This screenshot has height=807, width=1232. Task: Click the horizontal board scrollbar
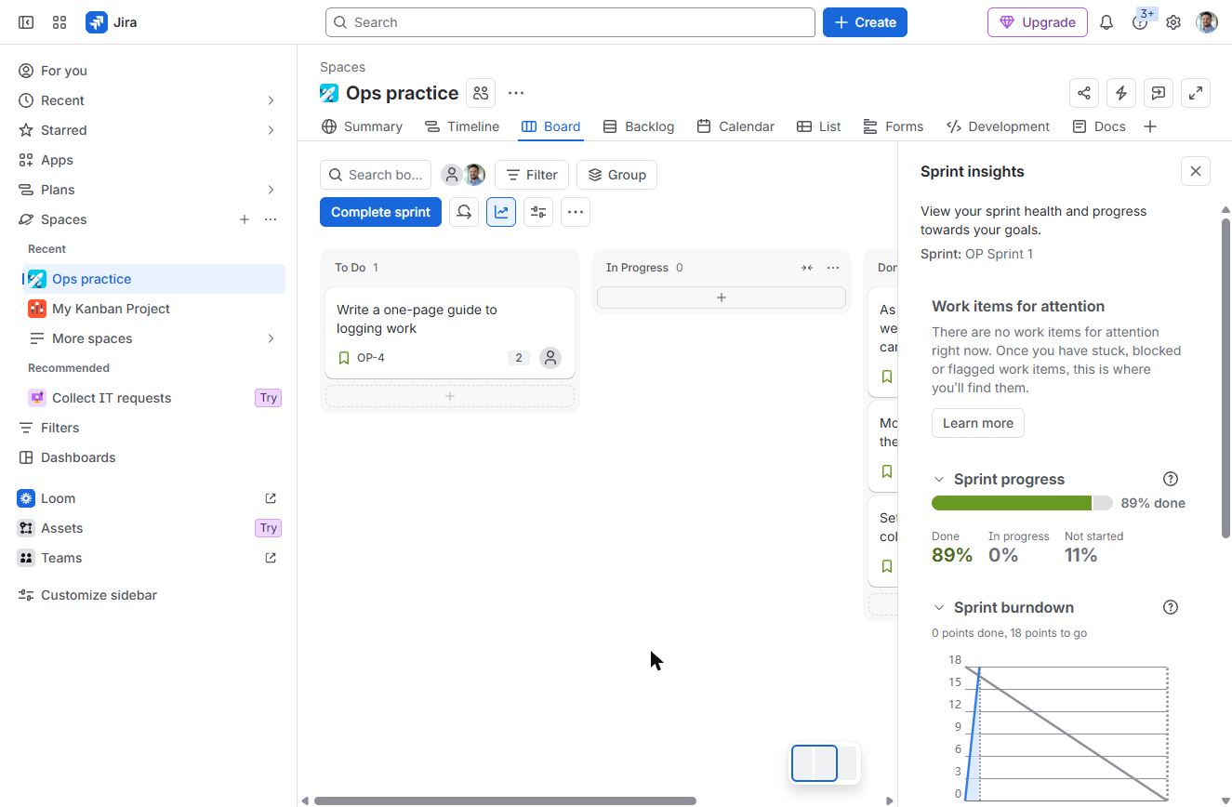coord(505,800)
